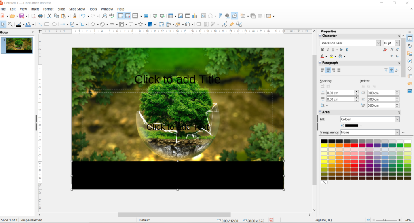Screen dimensions: 414x223
Task: Open the Fill type Colour dropdown
Action: click(x=397, y=120)
